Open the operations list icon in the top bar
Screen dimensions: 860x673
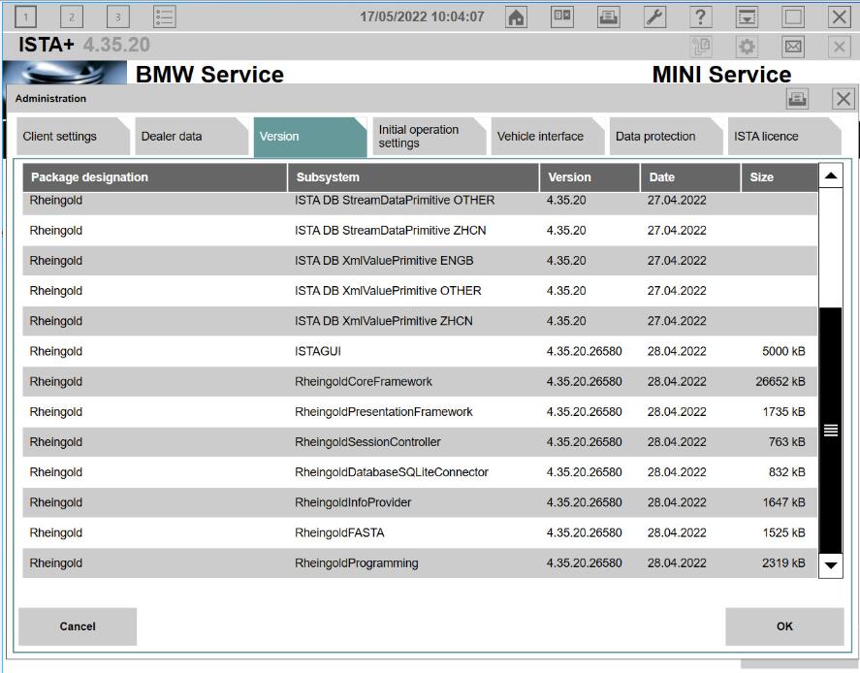(x=164, y=17)
